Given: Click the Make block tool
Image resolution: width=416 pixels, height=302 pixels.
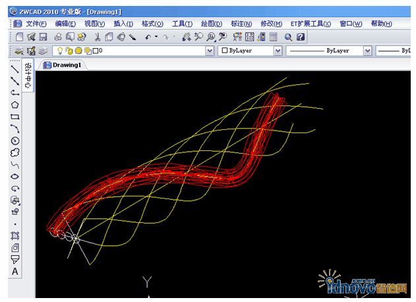Looking at the screenshot, I should [15, 212].
